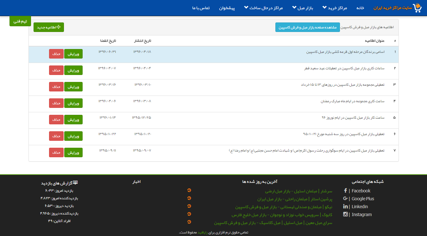Viewport: 427px width, 236px height.
Task: Click the Google Plus icon
Action: click(x=345, y=199)
